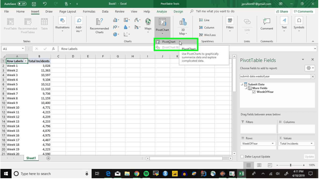
Task: Open the Row Labels filter dropdown
Action: (26, 61)
